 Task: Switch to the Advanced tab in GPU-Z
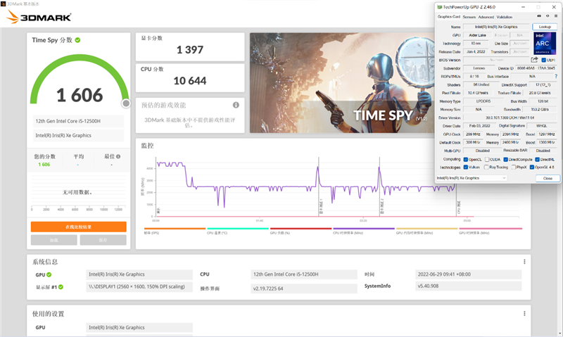point(486,17)
